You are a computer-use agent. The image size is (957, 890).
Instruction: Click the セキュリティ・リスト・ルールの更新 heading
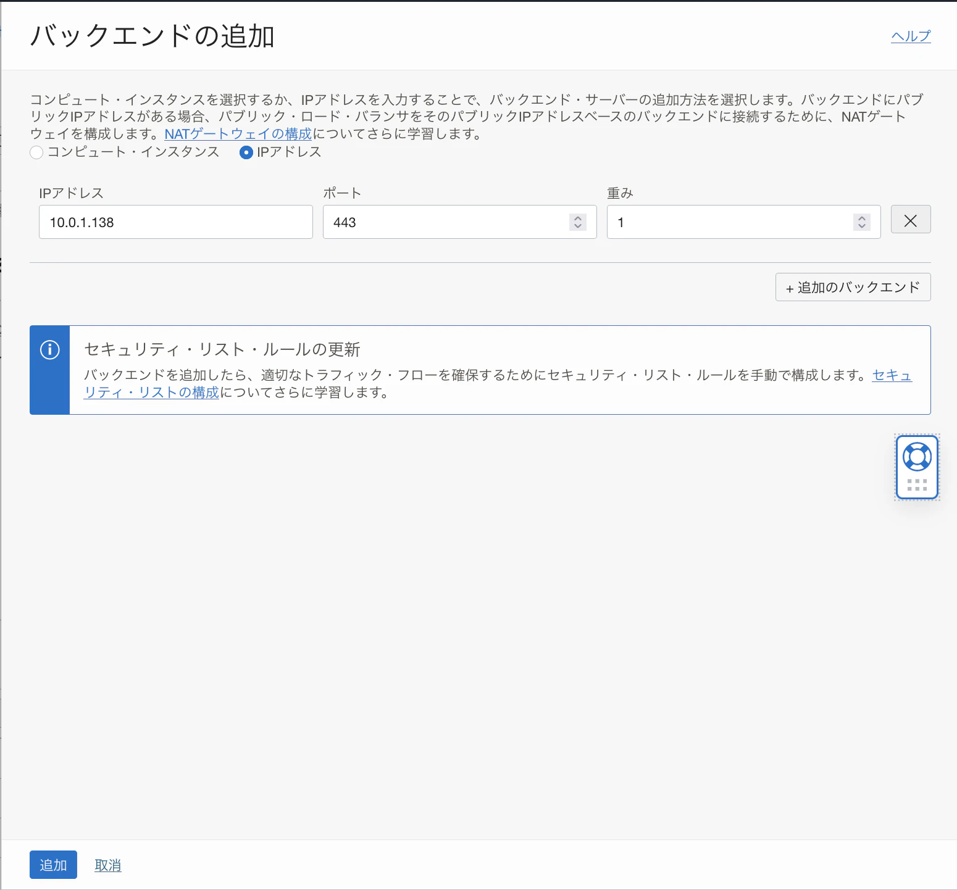point(222,350)
